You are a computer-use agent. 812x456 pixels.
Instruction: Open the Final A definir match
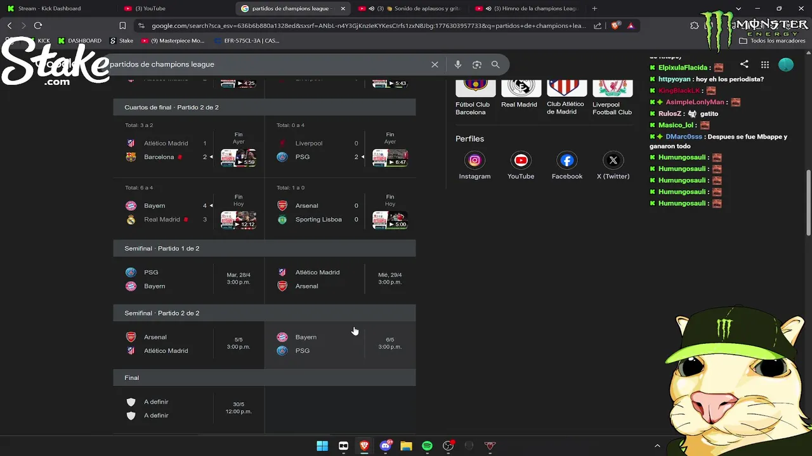(188, 408)
